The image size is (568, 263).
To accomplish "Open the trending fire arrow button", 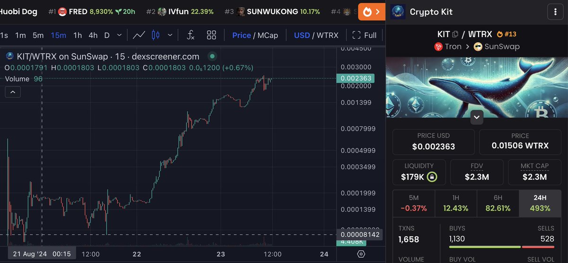I will [x=372, y=11].
